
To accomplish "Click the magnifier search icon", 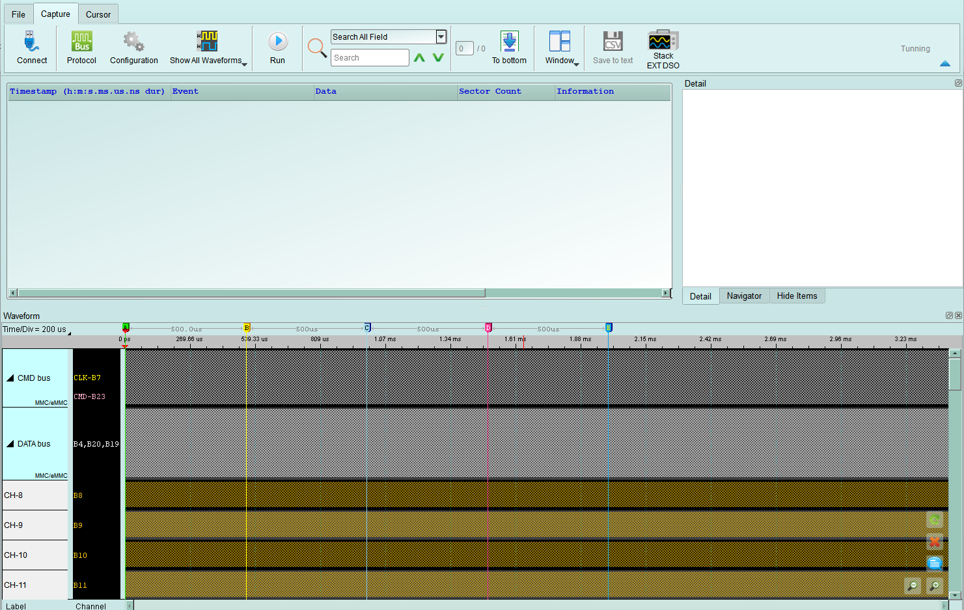I will tap(317, 48).
